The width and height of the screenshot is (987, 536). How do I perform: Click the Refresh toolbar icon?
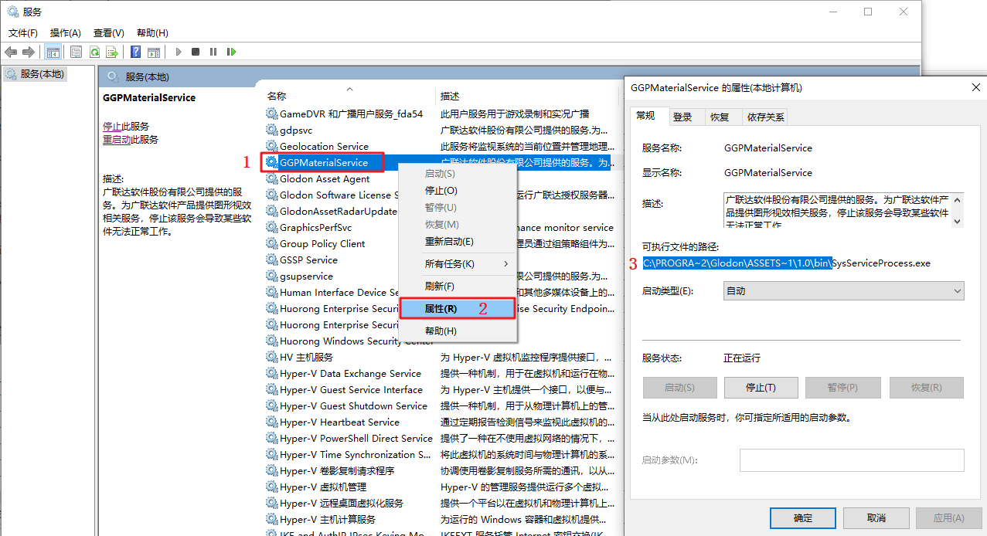(94, 52)
